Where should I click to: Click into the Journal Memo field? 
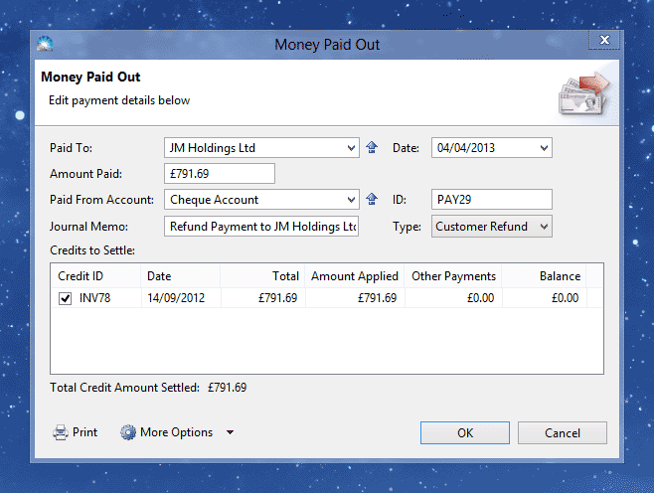[261, 227]
